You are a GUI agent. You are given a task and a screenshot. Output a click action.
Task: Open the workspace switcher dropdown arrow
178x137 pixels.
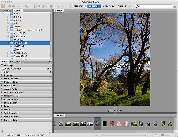(x=129, y=6)
